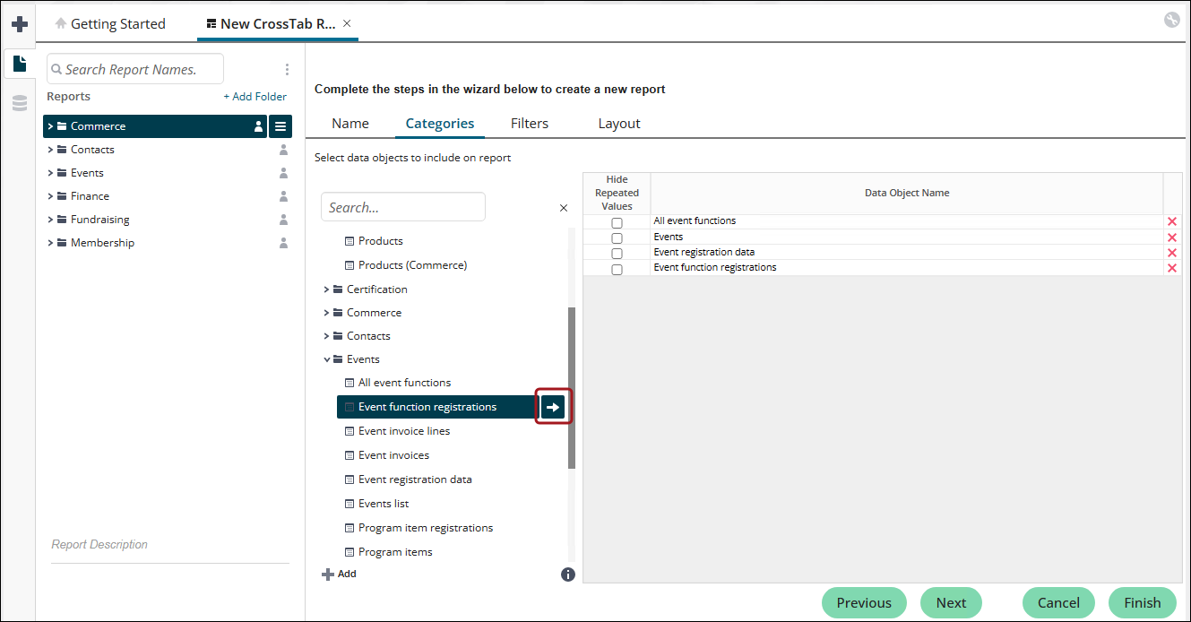Viewport: 1191px width, 622px height.
Task: Remove All event functions with red X
Action: [1172, 221]
